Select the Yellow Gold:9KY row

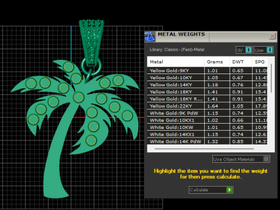pos(207,71)
